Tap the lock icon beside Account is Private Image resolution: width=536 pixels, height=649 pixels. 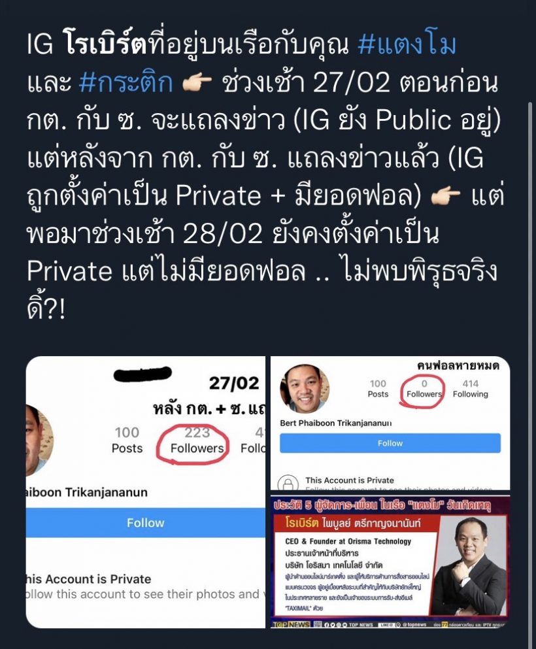[x=288, y=482]
